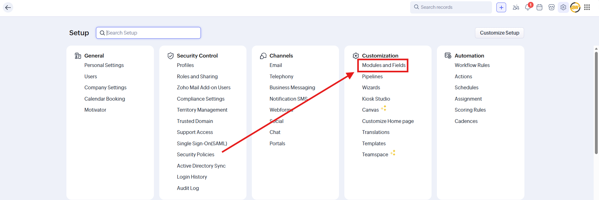Open Zoho Mail Add-on Users

204,87
